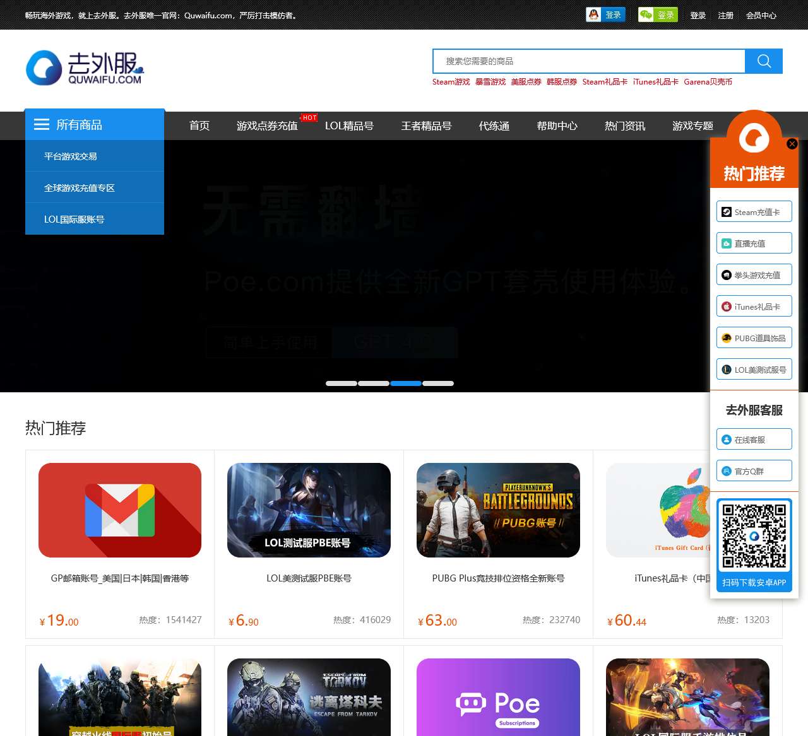This screenshot has height=736, width=808.
Task: Open the 逃离塔科夫 product image
Action: 309,697
